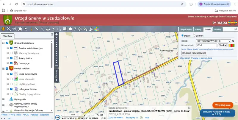Image resolution: width=238 pixels, height=120 pixels.
Task: Click the Szukaj button
Action: 223,45
